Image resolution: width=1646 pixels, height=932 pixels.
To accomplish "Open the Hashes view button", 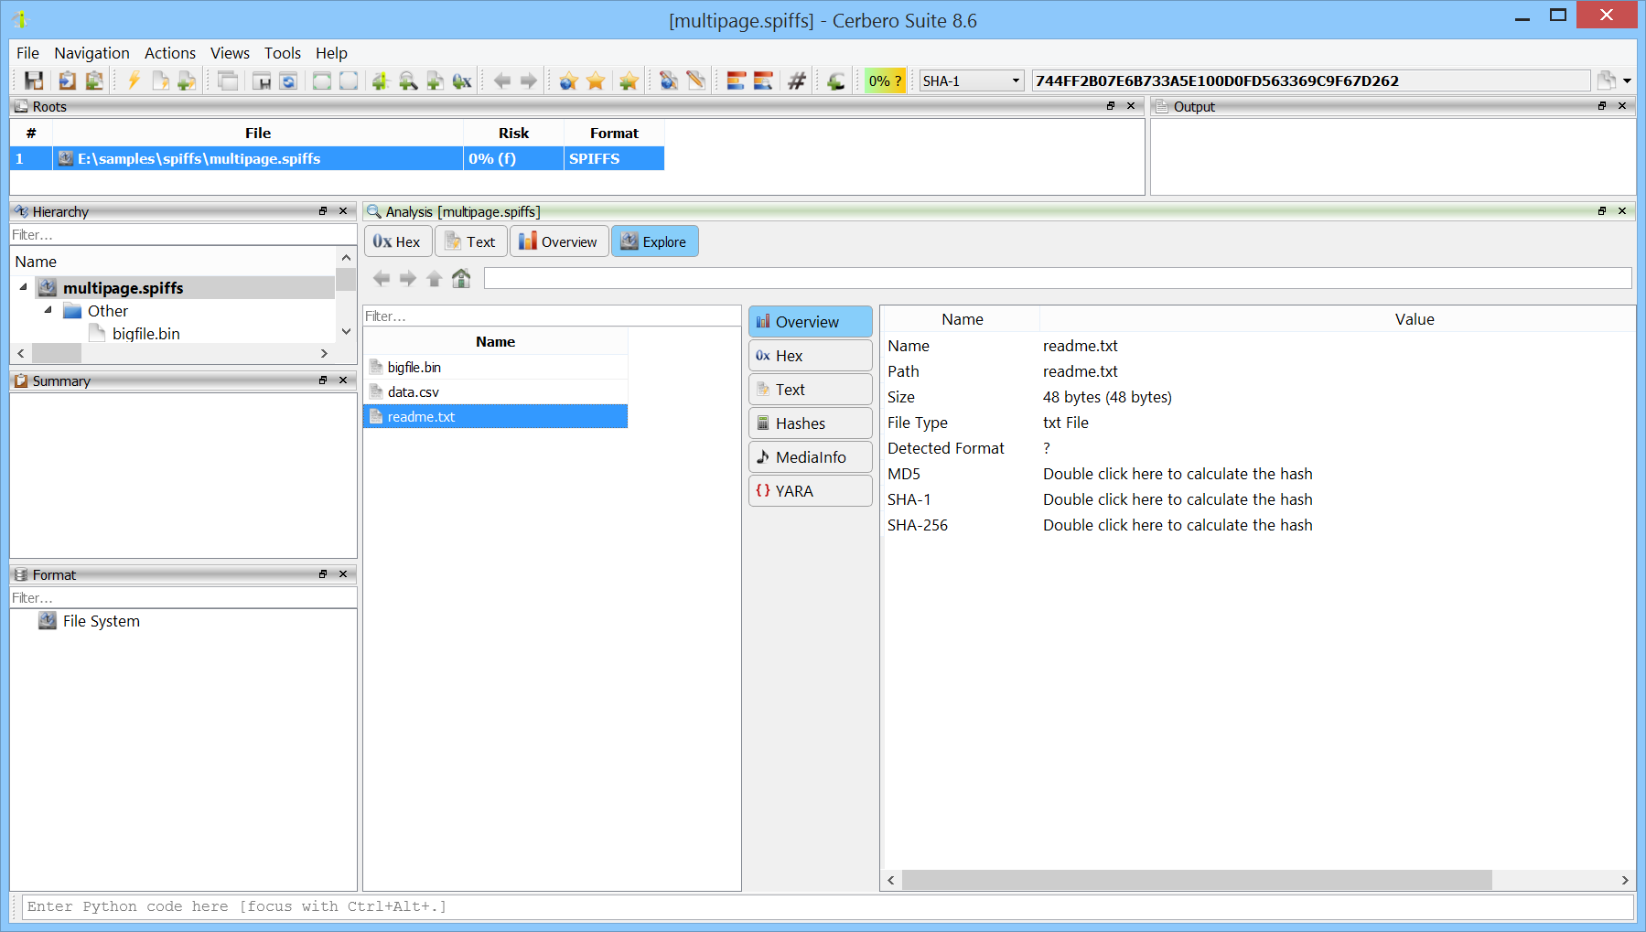I will click(810, 423).
